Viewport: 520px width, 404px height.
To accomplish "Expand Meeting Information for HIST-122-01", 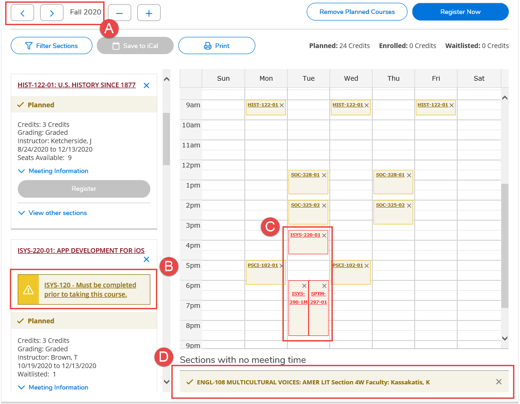I will coord(53,171).
